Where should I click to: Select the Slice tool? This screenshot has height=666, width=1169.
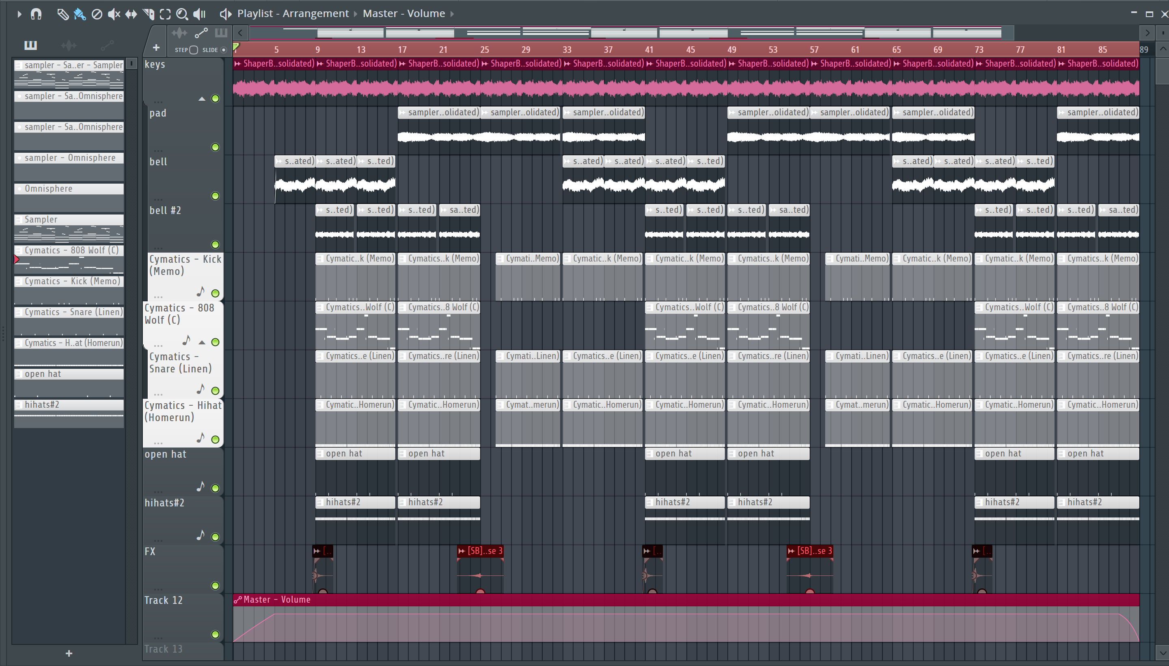(148, 14)
